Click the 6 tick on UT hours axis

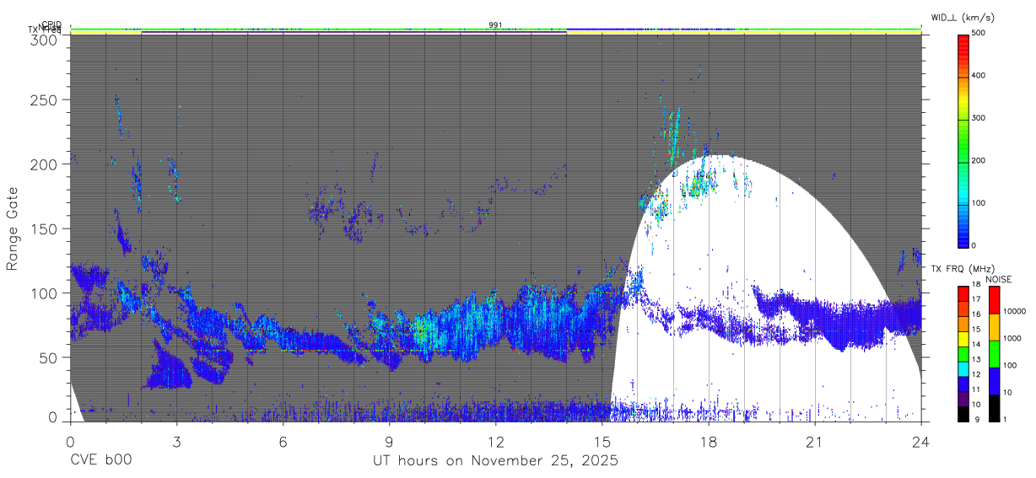283,441
